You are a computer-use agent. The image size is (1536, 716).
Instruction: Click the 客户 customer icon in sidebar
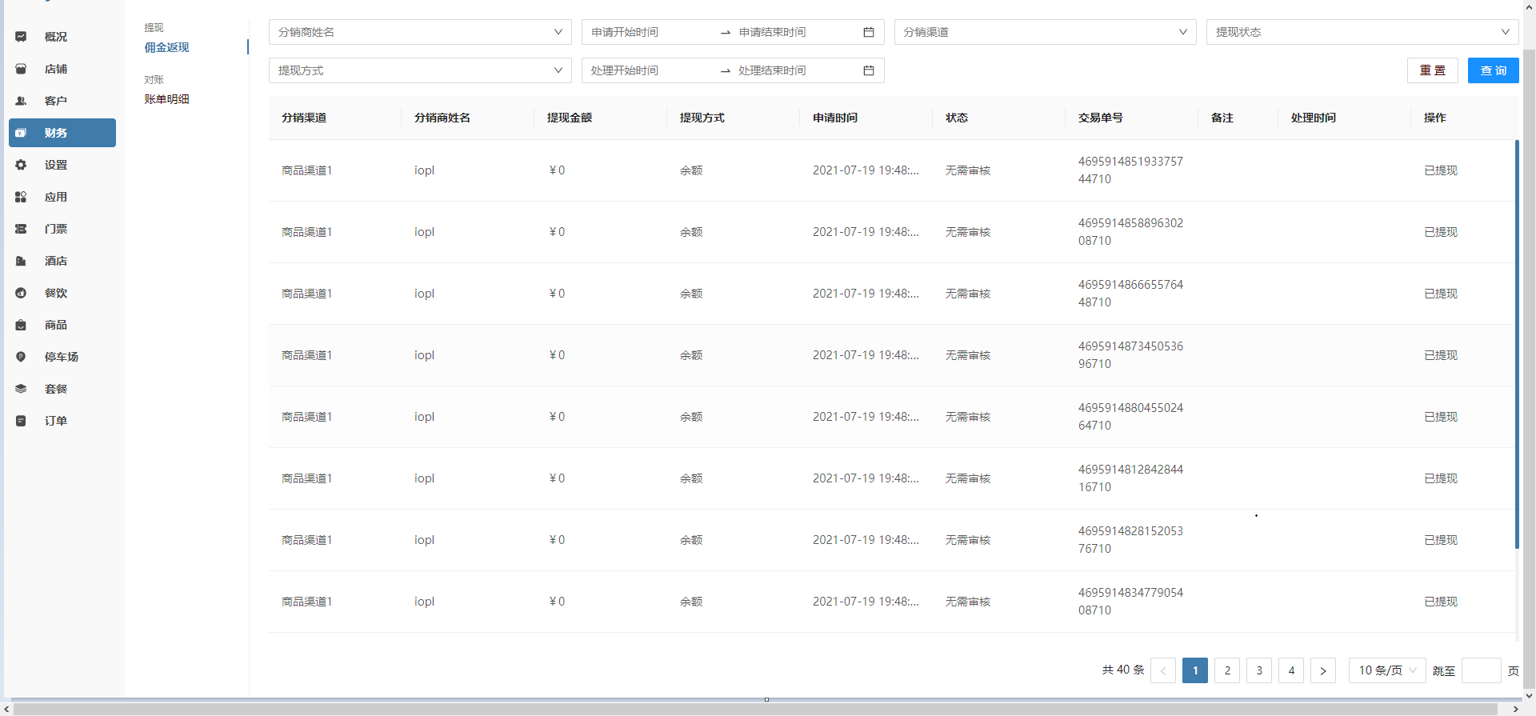tap(21, 101)
